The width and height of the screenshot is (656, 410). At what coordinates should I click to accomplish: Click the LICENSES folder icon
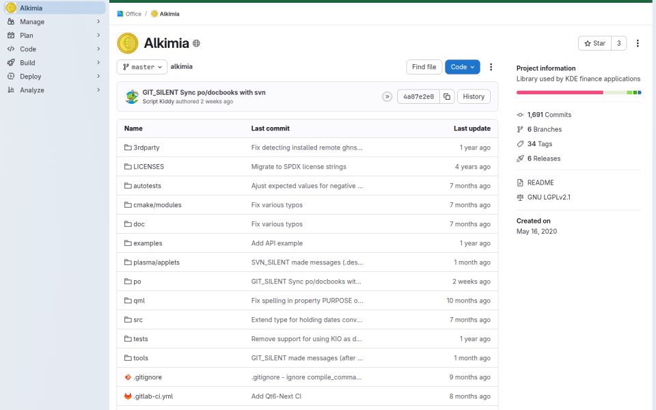click(x=128, y=167)
